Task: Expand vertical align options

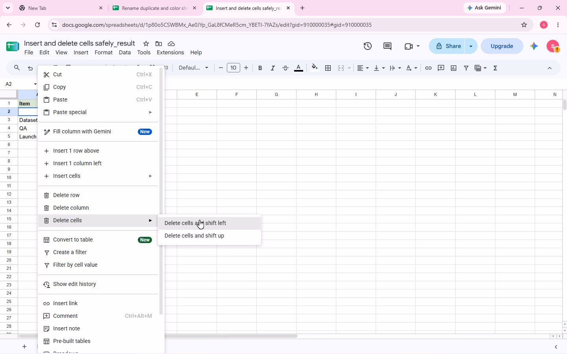Action: [x=379, y=68]
